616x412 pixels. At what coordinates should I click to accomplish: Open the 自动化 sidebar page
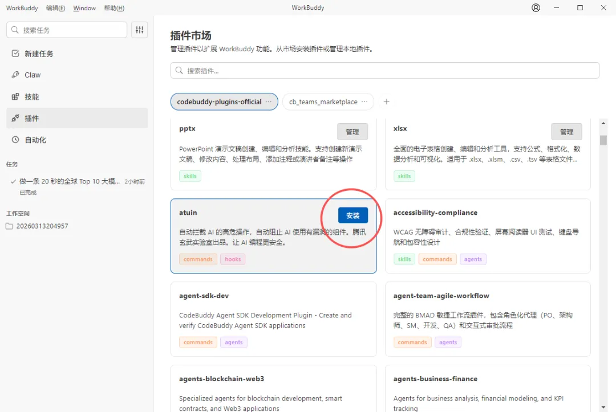pos(77,140)
